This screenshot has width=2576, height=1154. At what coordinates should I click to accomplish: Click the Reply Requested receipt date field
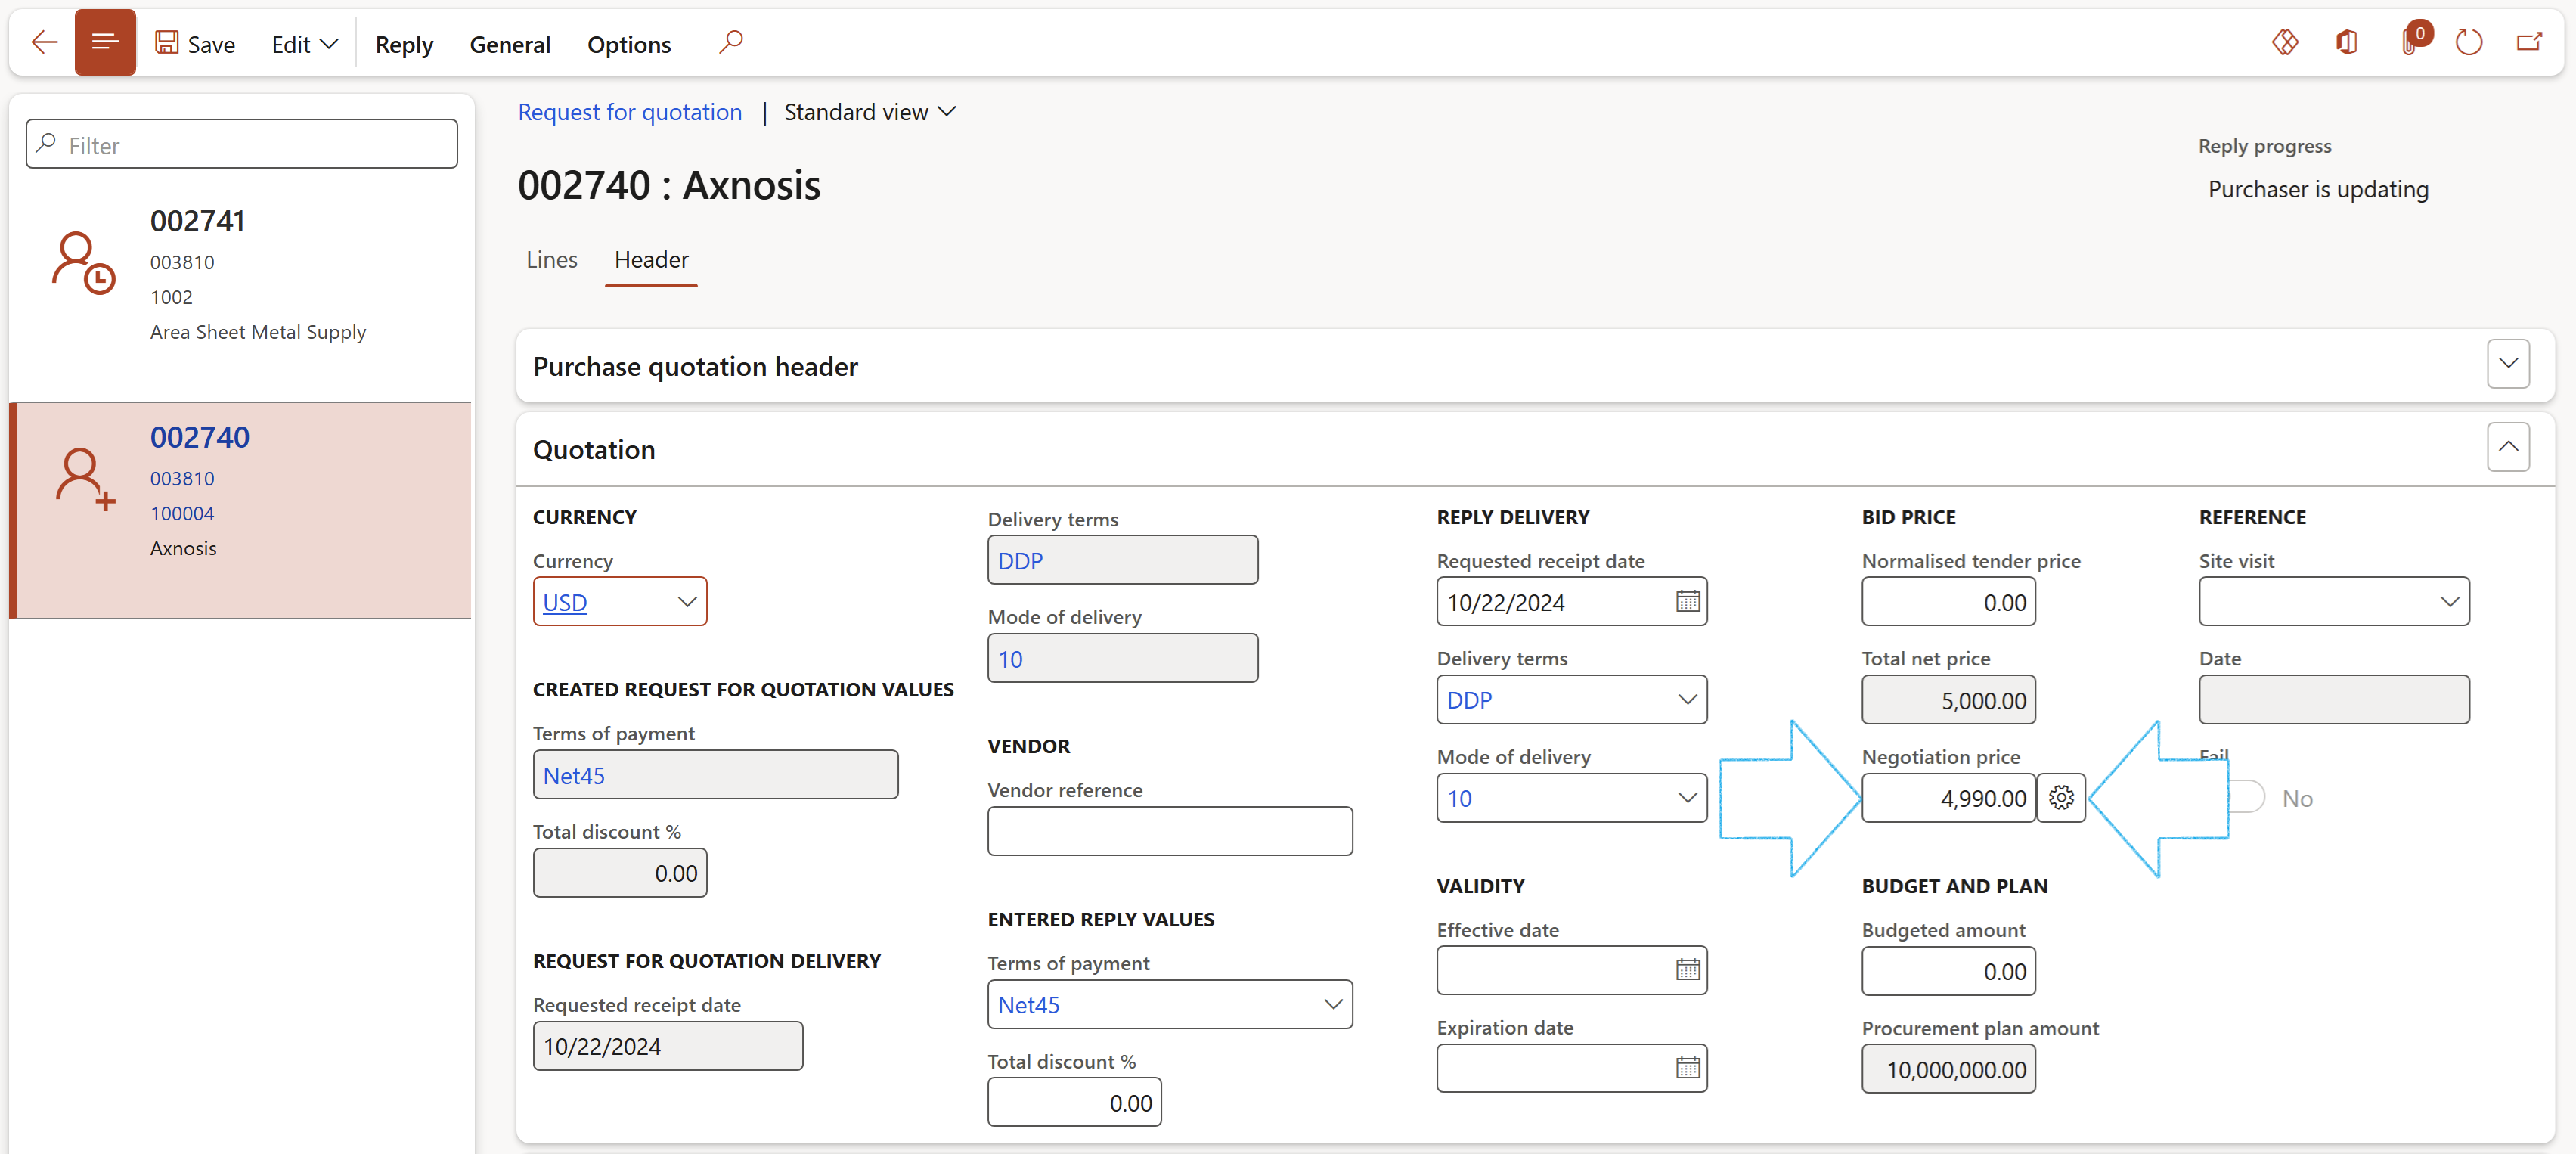[1572, 602]
